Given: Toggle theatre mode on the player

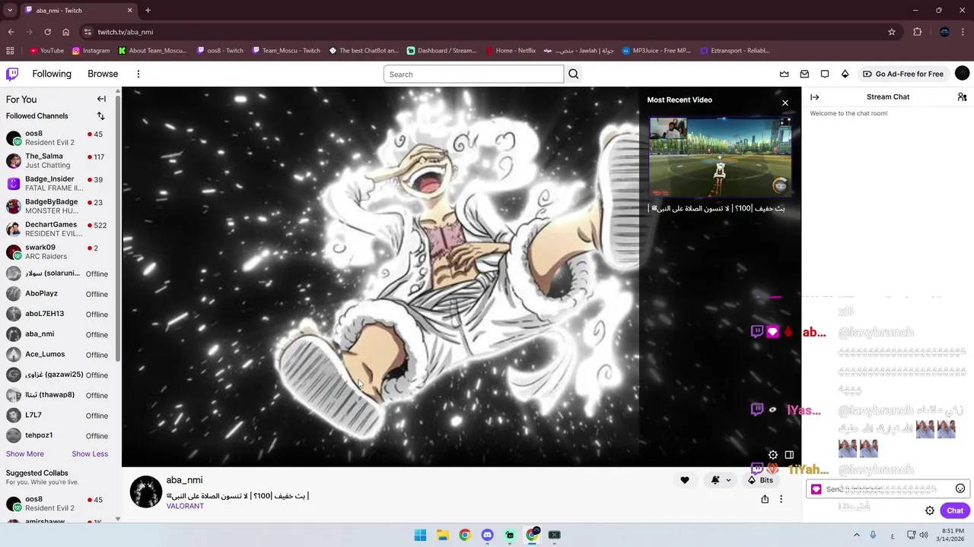Looking at the screenshot, I should pos(789,455).
